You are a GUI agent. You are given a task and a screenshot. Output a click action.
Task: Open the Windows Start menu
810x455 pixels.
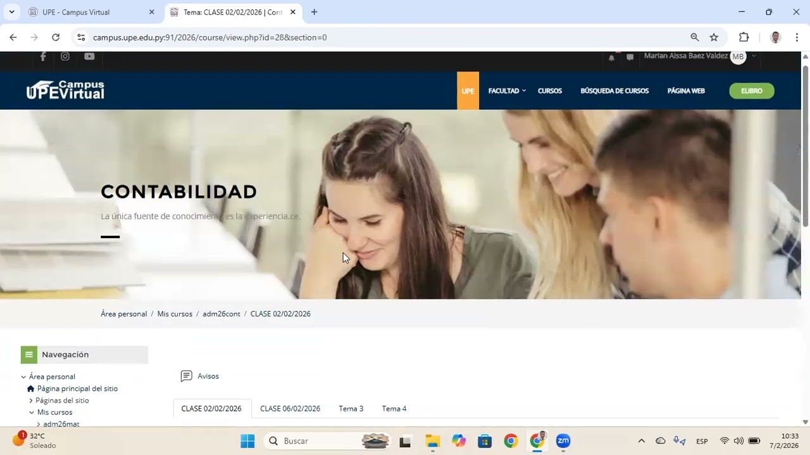tap(247, 441)
